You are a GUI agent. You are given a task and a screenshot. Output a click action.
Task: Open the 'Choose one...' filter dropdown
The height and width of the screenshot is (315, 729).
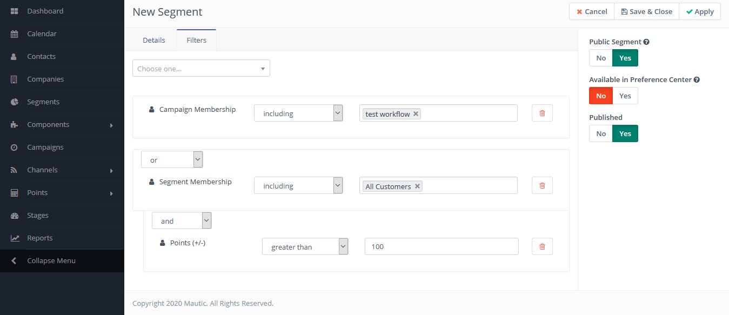coord(201,69)
